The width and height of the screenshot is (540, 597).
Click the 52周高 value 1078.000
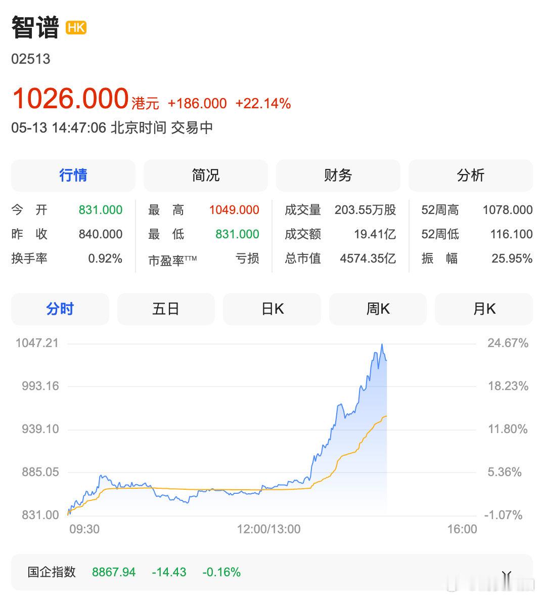coord(508,210)
